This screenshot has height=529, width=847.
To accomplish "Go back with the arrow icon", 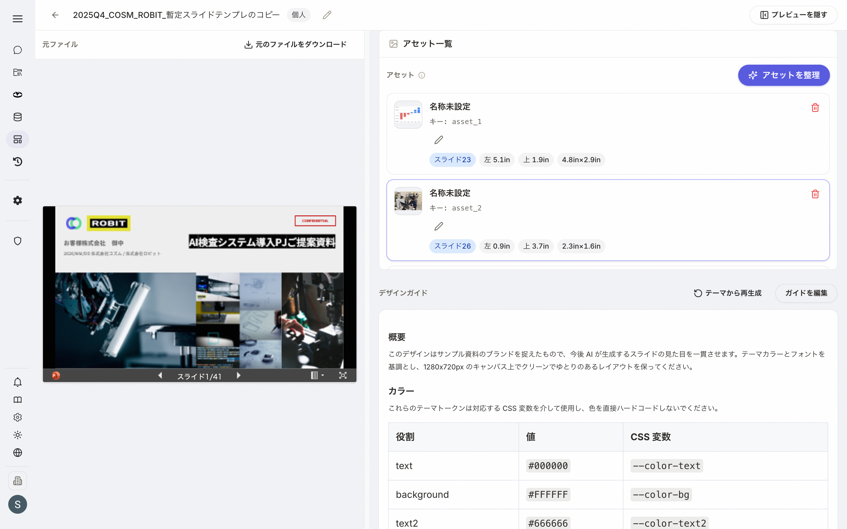I will [x=55, y=15].
